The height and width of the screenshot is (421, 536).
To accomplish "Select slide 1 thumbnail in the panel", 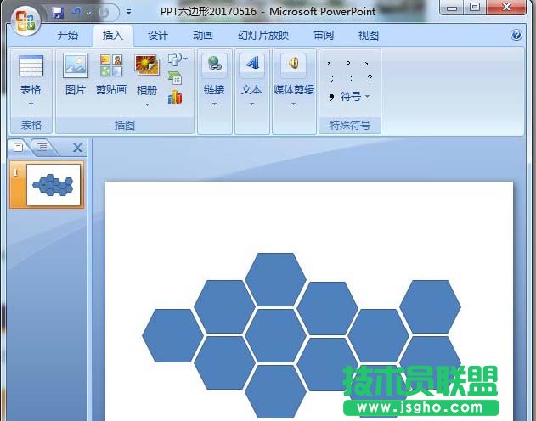I will pyautogui.click(x=54, y=185).
